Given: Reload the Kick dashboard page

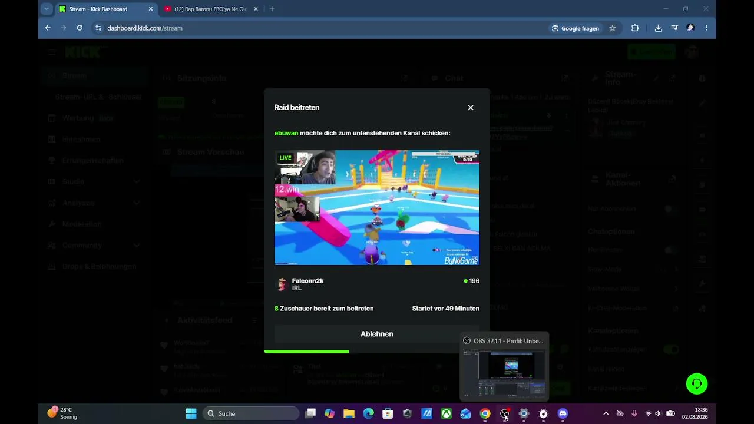Looking at the screenshot, I should coord(80,28).
